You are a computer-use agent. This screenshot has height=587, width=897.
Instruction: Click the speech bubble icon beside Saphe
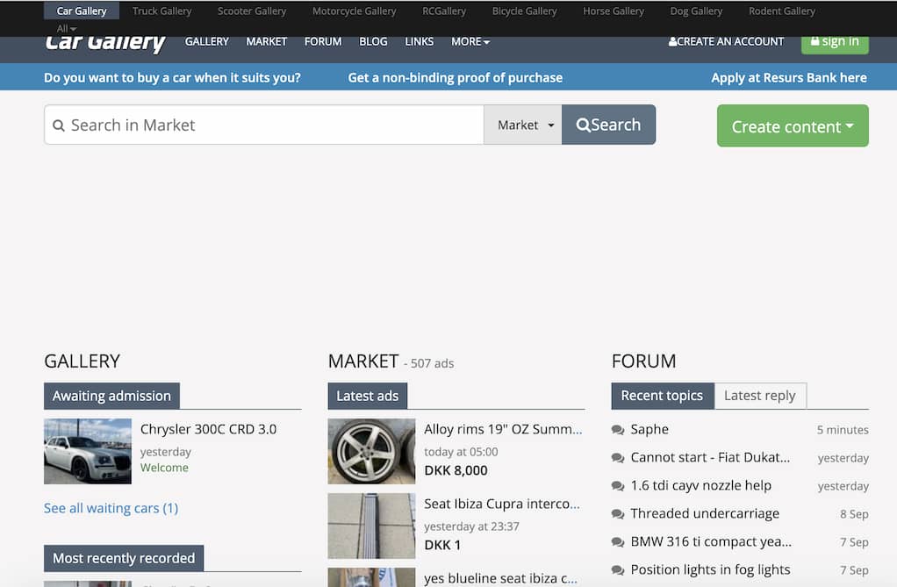point(618,430)
